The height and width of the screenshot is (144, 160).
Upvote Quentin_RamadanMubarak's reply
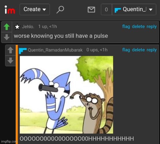(x=10, y=50)
